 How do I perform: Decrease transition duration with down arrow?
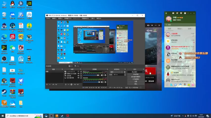pyautogui.click(x=125, y=75)
